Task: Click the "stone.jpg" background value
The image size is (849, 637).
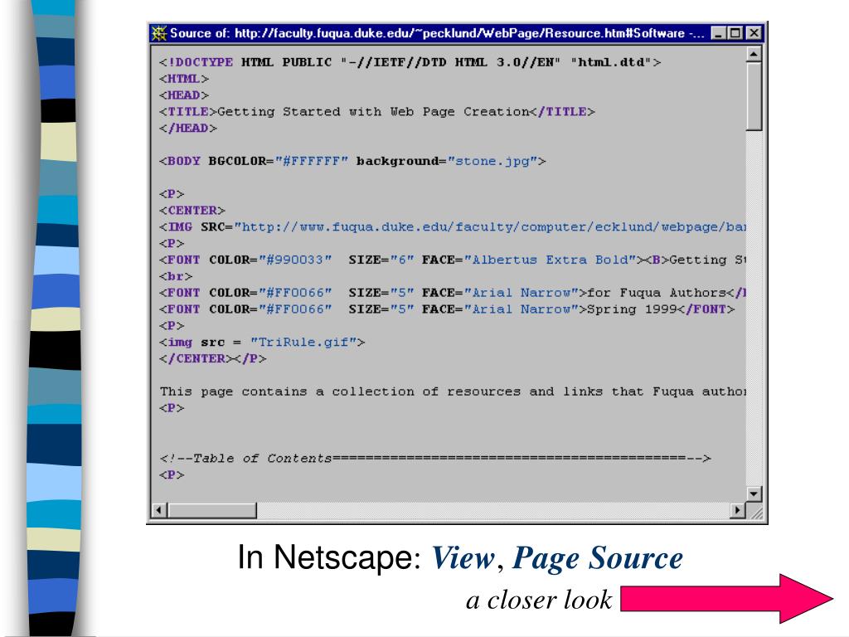Action: coord(492,162)
